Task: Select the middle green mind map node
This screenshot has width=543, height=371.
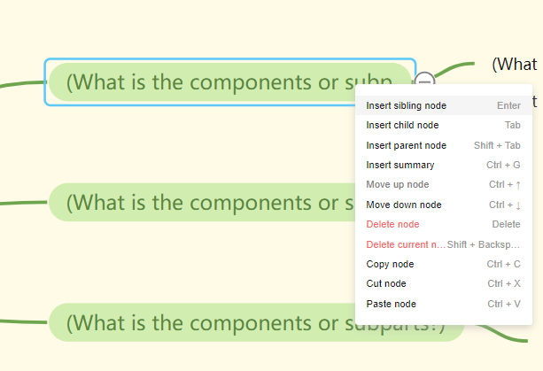Action: coord(204,203)
